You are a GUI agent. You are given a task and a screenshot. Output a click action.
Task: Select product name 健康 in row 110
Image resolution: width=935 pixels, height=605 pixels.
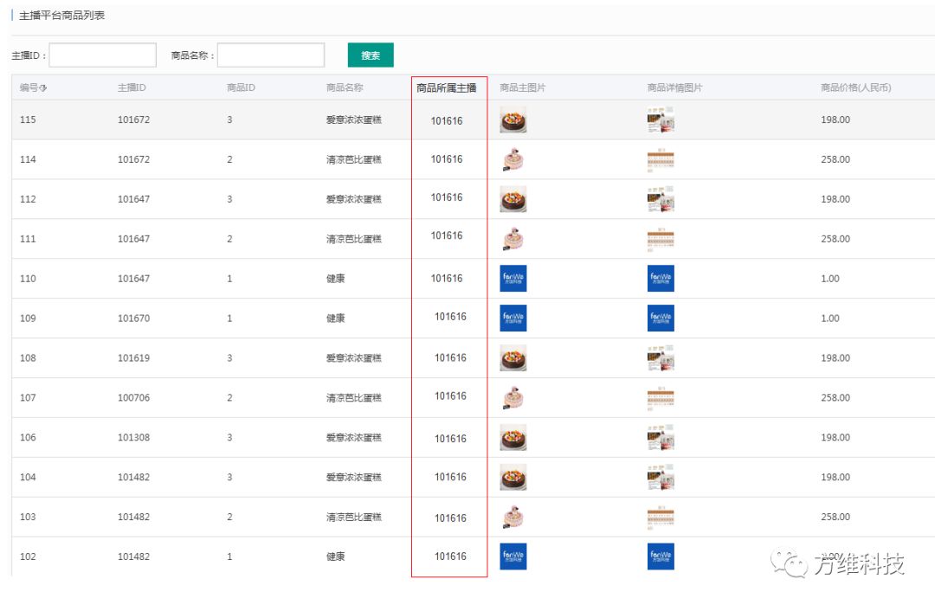[335, 279]
